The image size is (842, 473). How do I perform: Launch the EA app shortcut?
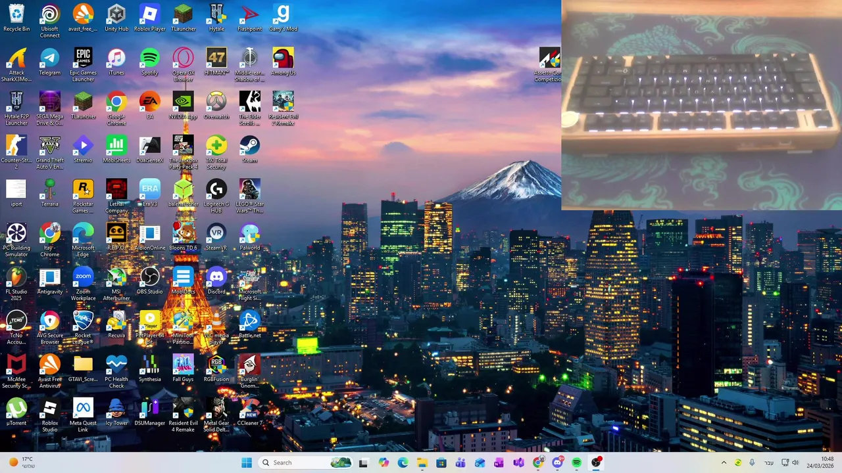[x=150, y=106]
